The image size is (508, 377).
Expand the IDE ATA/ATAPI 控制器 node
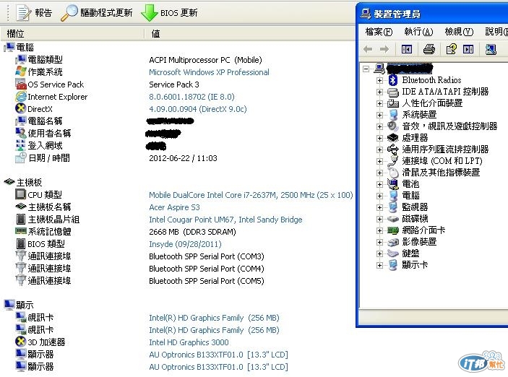[x=379, y=92]
